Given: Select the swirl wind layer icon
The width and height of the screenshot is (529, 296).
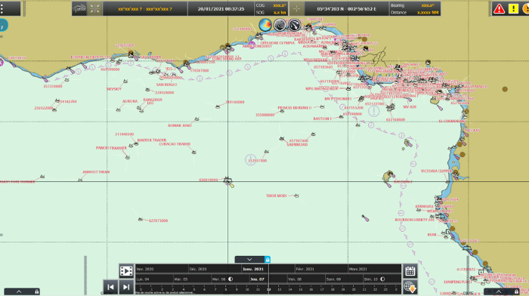Looking at the screenshot, I should tap(280, 25).
